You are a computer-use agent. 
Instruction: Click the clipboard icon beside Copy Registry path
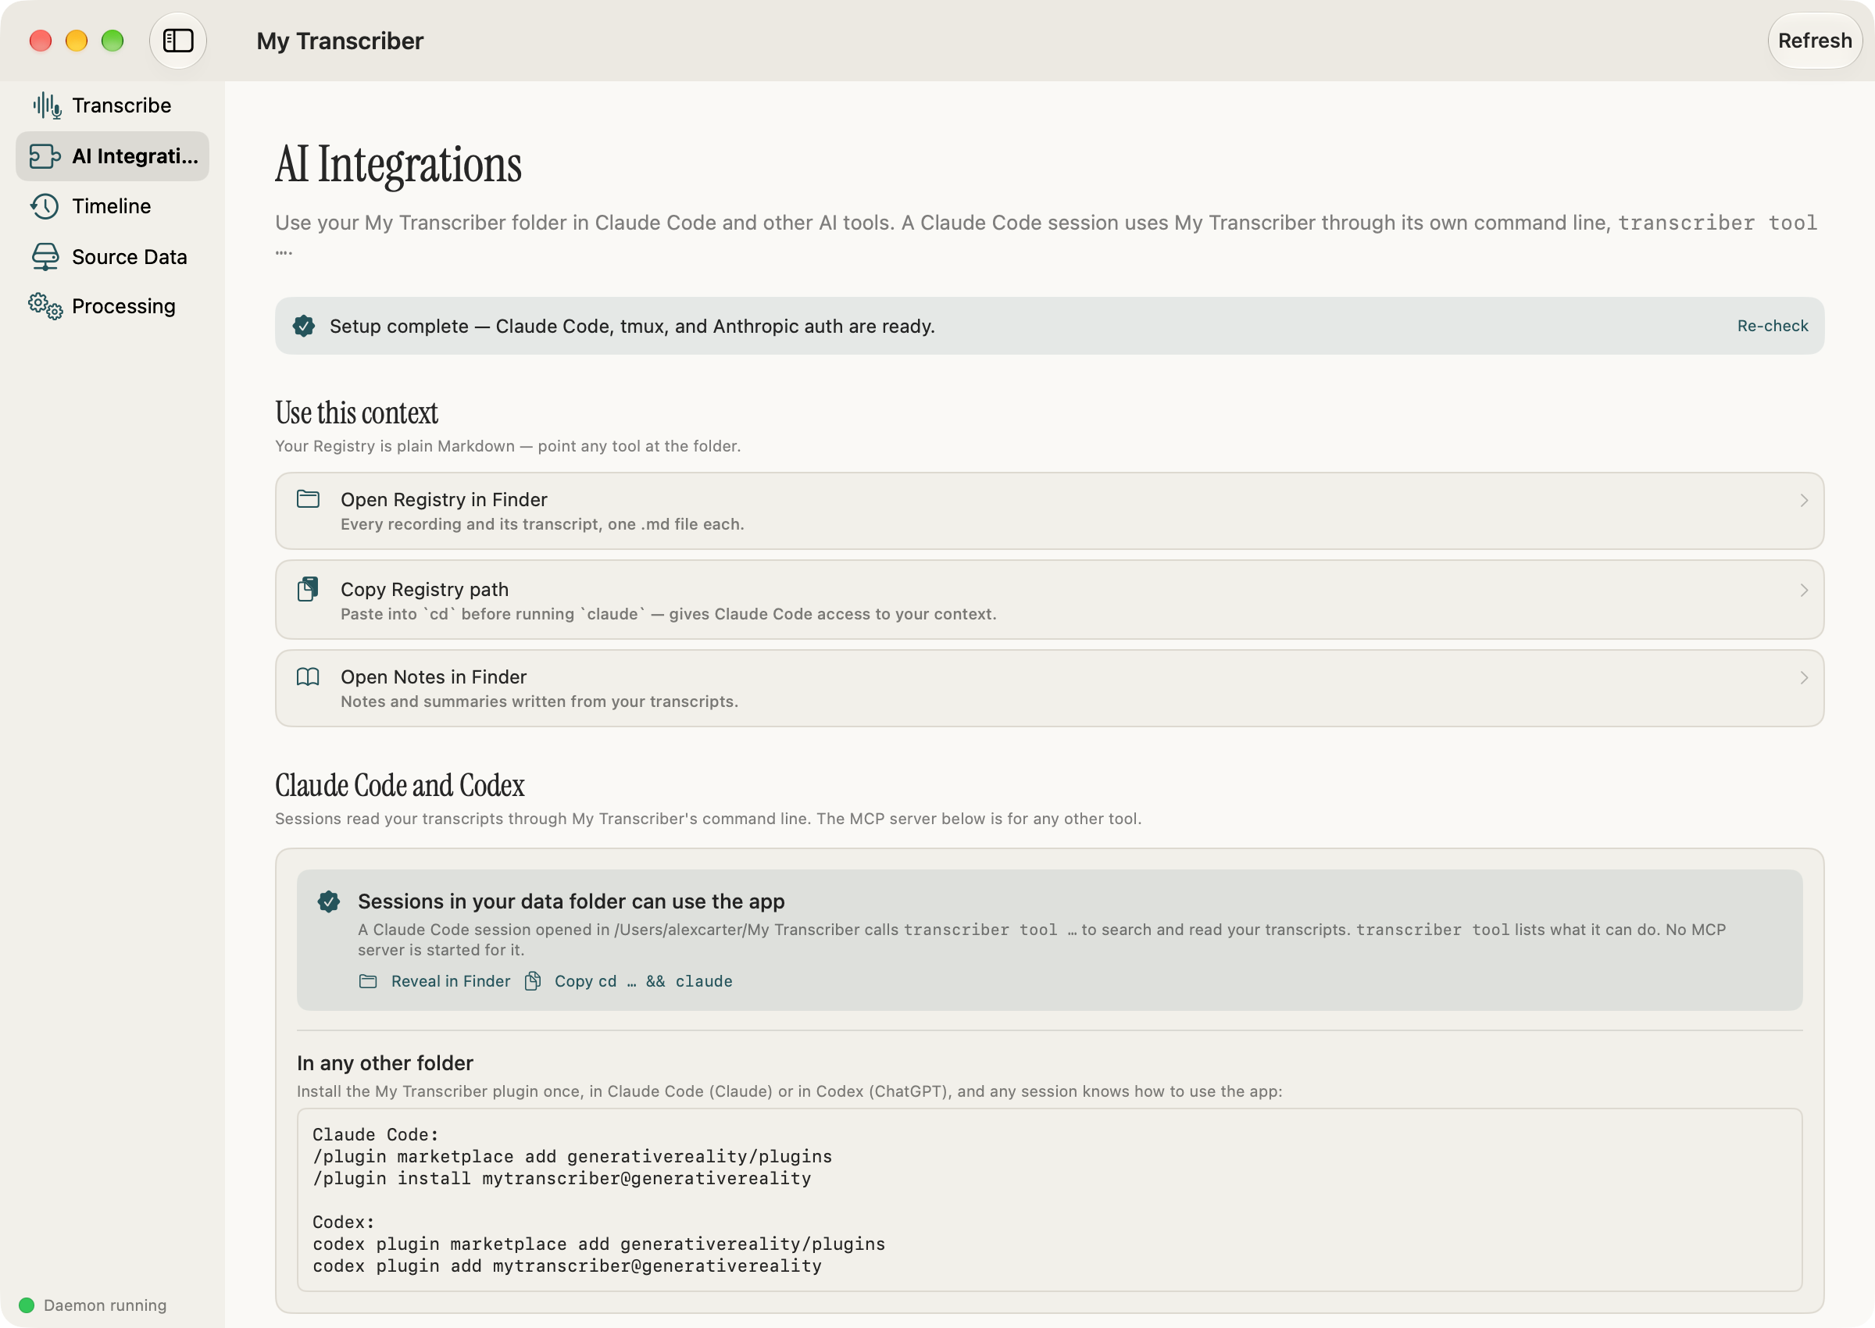pos(308,589)
